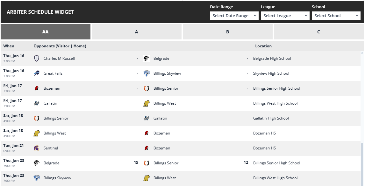Click the Belgrade panther logo in the Jan 16 row
This screenshot has height=186, width=365.
click(147, 59)
